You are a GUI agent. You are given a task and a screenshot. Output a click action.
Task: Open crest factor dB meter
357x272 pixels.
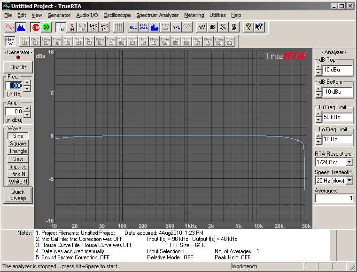pyautogui.click(x=234, y=27)
